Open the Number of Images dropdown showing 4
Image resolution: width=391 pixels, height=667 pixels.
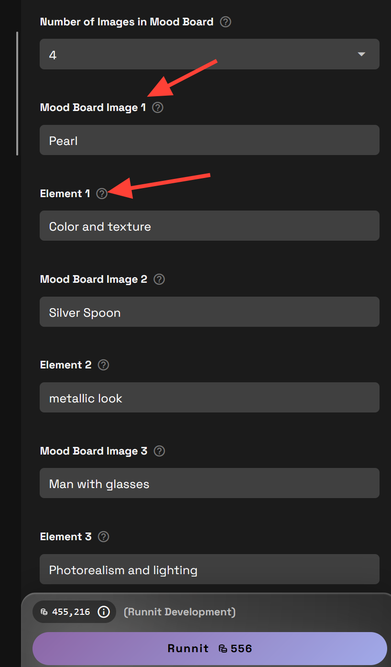pos(209,54)
